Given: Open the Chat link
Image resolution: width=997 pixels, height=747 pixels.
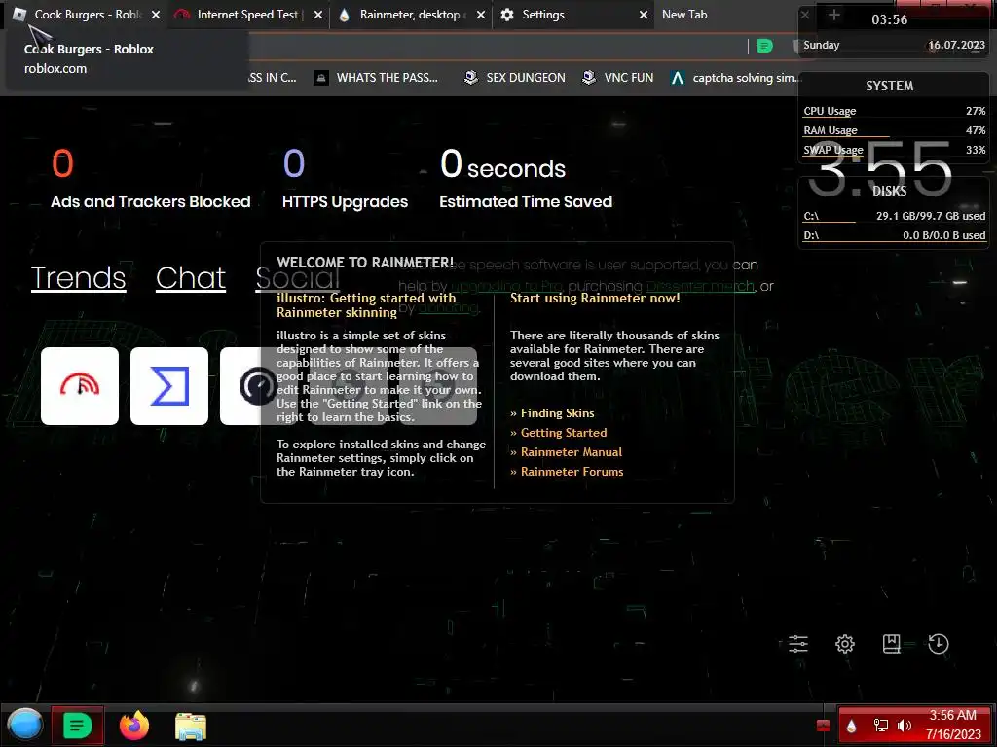Looking at the screenshot, I should click(191, 277).
